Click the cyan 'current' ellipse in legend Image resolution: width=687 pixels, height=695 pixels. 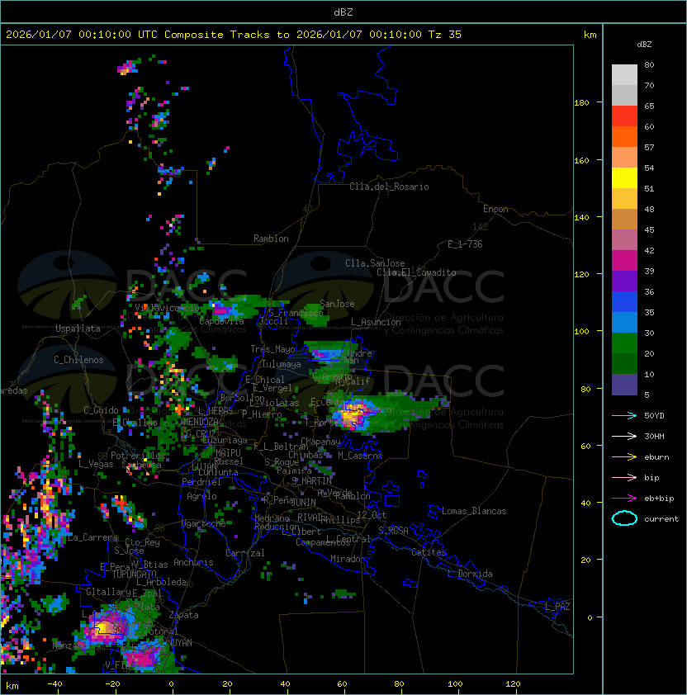point(624,518)
